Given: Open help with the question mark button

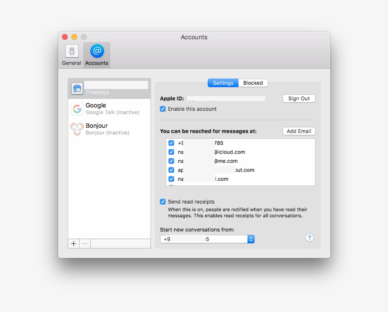Looking at the screenshot, I should [309, 238].
